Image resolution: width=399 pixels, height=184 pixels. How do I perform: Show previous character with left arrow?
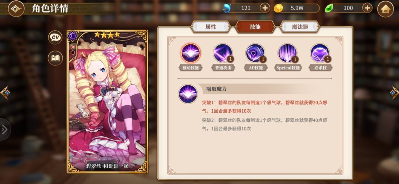5,92
